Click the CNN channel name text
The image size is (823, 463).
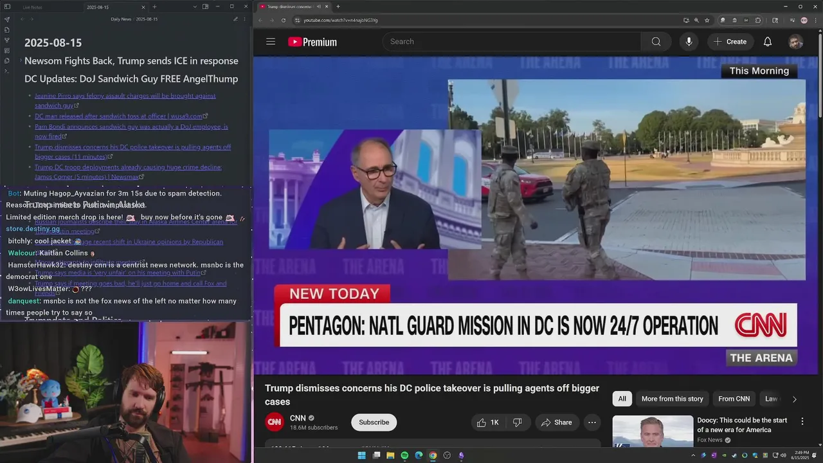coord(298,418)
